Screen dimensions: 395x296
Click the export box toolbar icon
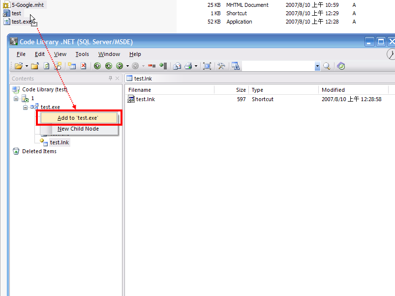[x=177, y=66]
